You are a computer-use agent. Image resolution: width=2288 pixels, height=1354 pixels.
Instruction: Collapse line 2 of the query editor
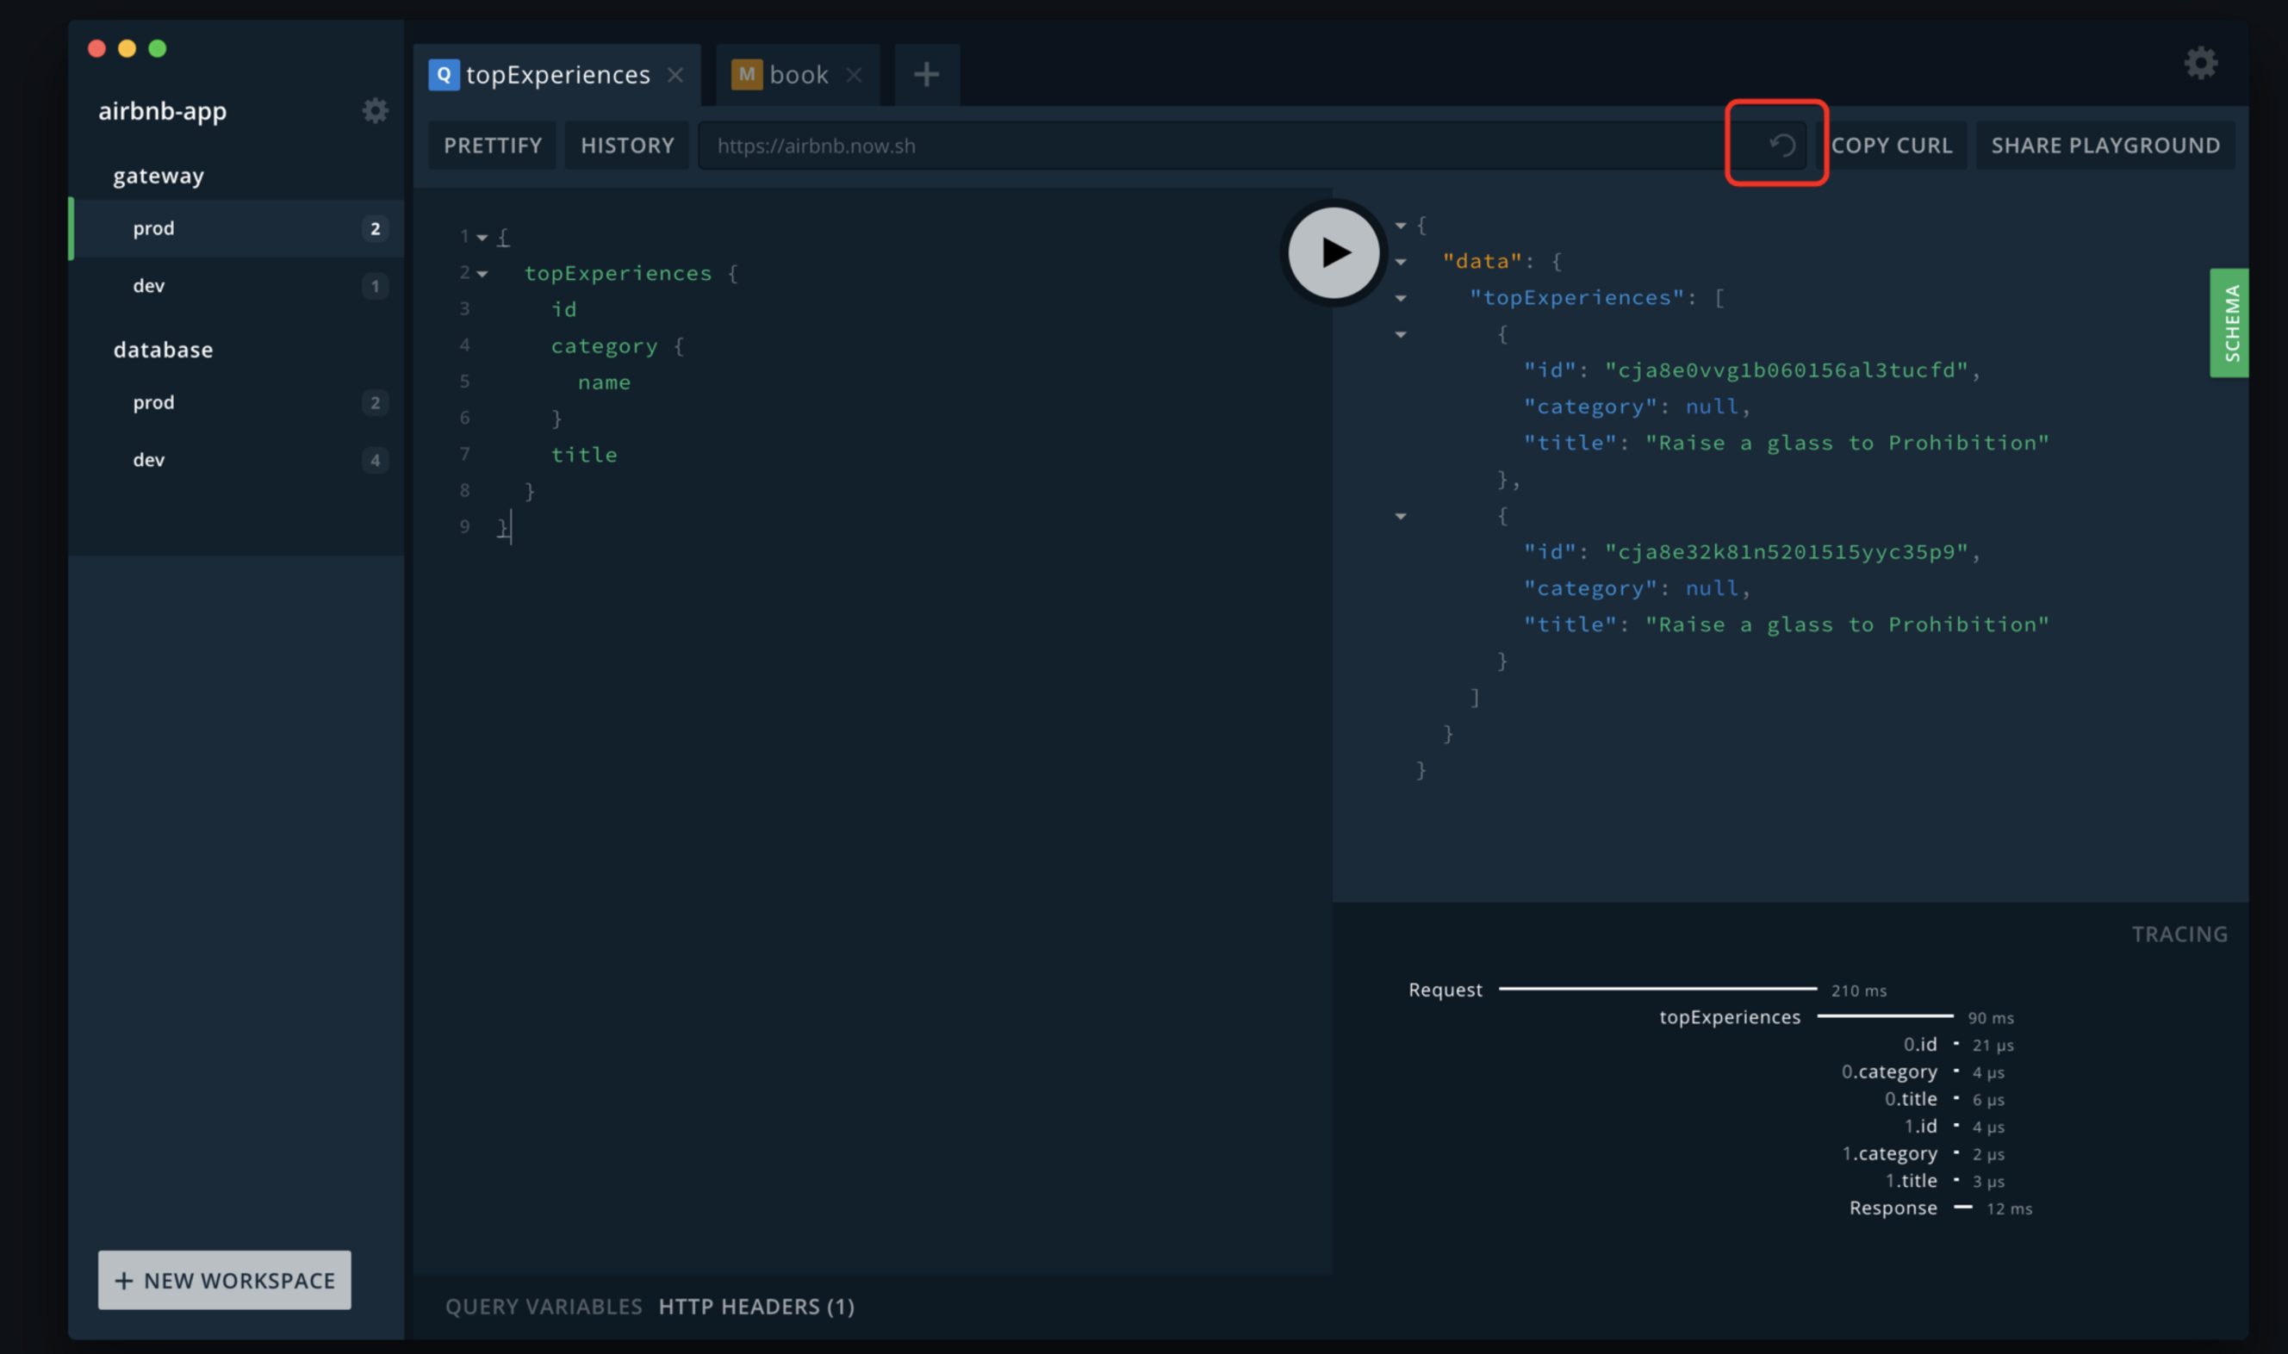tap(483, 273)
